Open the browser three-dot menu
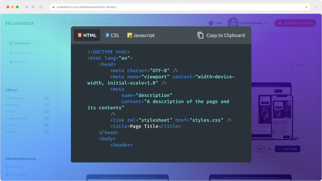The width and height of the screenshot is (322, 181). [316, 7]
